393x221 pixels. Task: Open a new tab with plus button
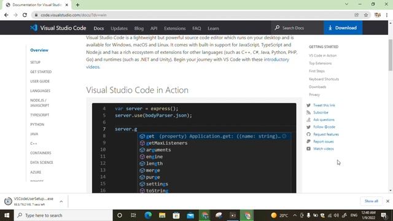coord(78,5)
